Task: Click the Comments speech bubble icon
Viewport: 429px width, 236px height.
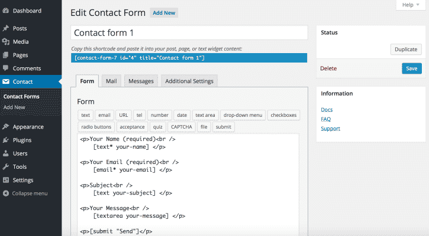Action: pos(5,68)
